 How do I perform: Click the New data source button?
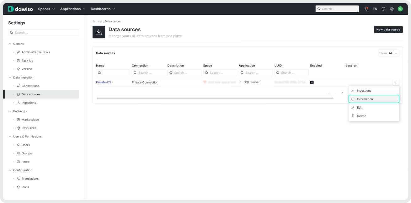[x=388, y=29]
